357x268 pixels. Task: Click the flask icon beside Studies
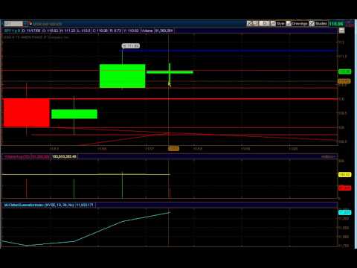(x=312, y=24)
